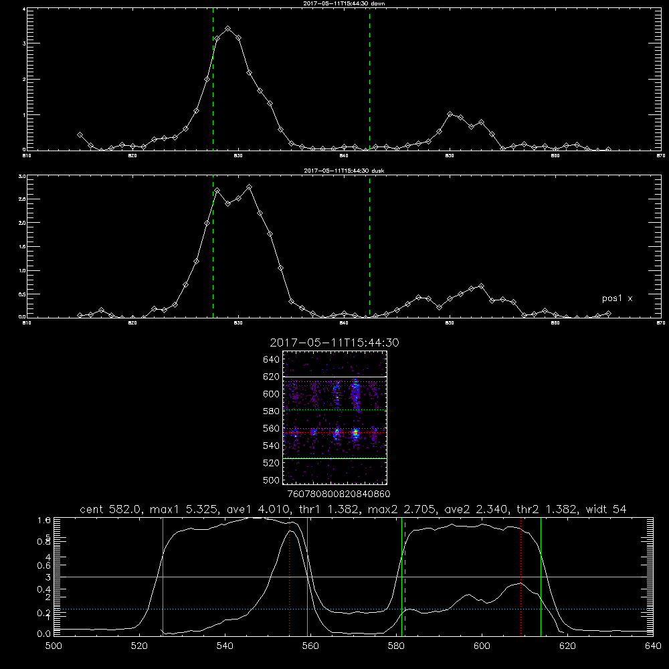669x669 pixels.
Task: Click the "520" y-axis label beside the spectrogram
Action: coord(272,463)
